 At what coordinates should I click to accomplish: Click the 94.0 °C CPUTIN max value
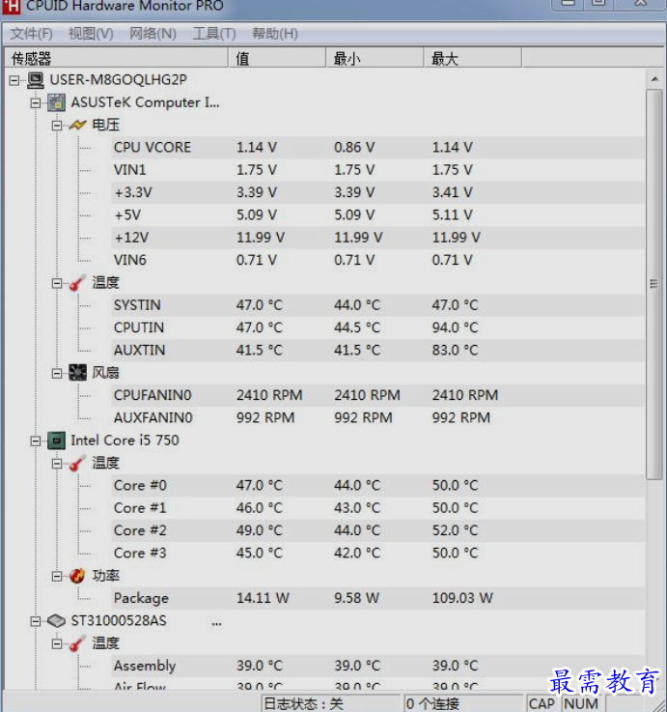pos(455,328)
